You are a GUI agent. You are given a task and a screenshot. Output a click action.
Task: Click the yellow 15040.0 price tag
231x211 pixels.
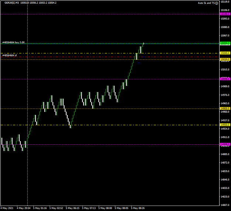pyautogui.click(x=225, y=53)
